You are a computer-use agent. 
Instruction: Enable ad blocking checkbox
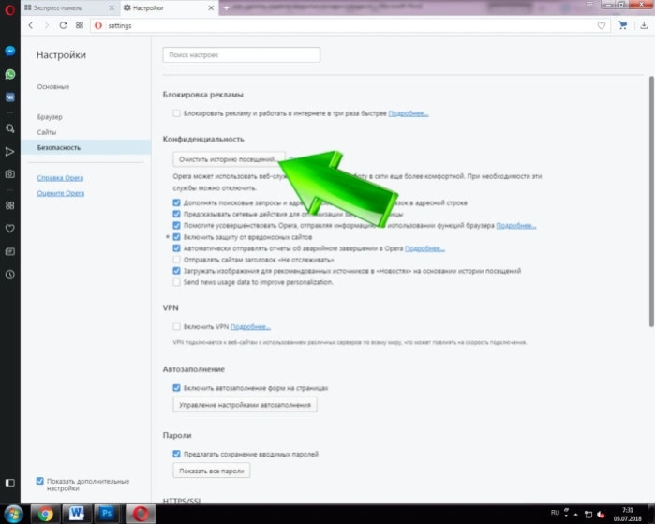[x=177, y=113]
